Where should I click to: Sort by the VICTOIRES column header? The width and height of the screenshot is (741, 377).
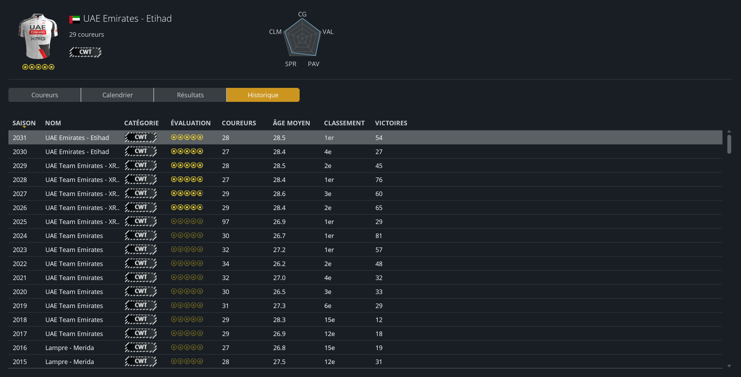point(391,123)
